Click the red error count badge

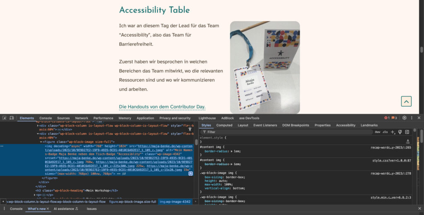tap(387, 118)
